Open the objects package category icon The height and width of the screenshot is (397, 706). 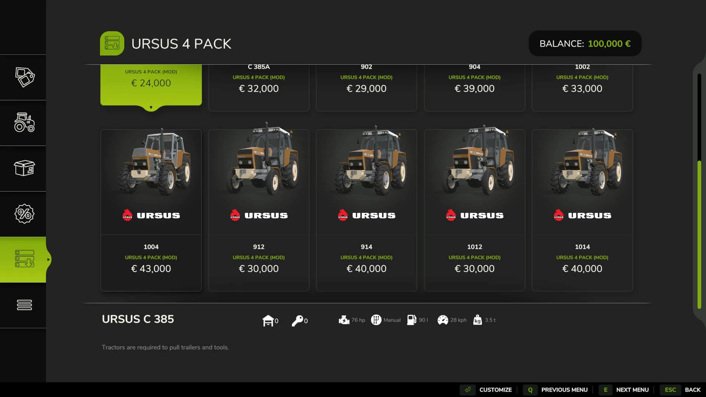pyautogui.click(x=24, y=168)
